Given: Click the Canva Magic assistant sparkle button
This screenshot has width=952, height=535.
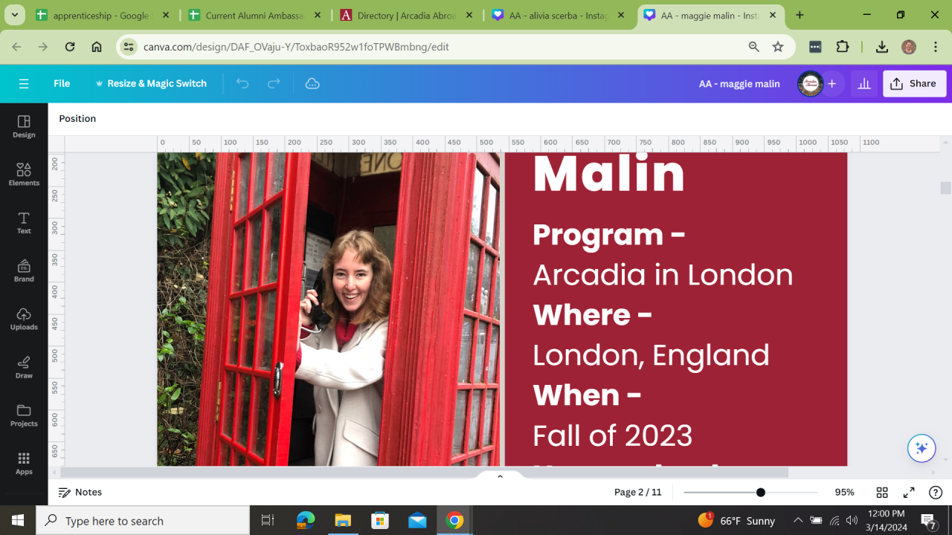Looking at the screenshot, I should click(x=922, y=448).
